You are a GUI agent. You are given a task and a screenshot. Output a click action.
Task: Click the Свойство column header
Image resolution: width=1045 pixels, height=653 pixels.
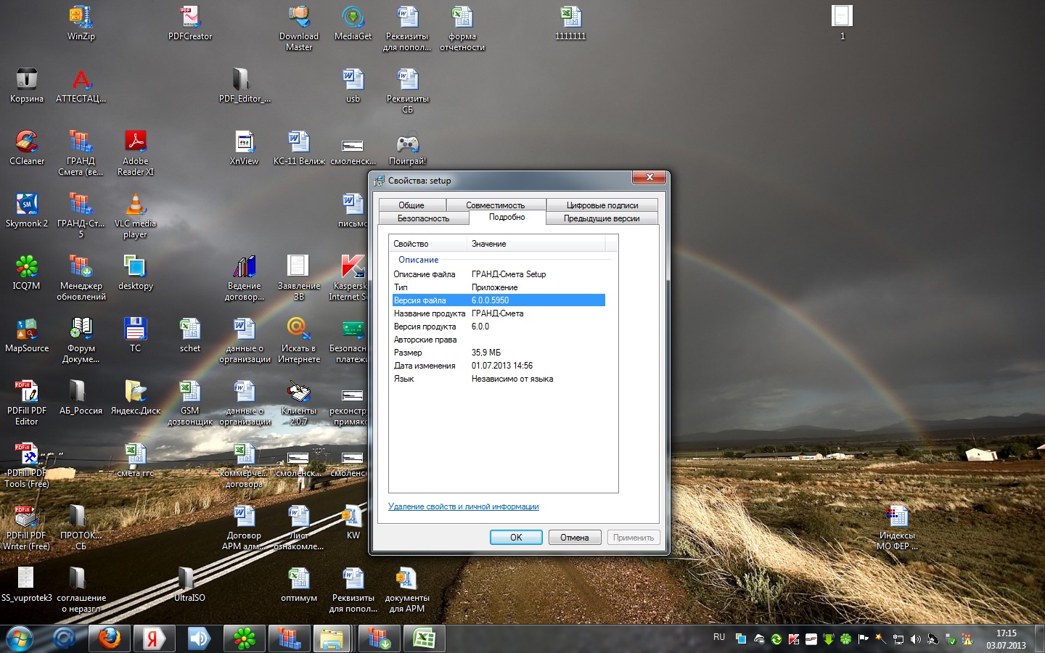pyautogui.click(x=427, y=244)
